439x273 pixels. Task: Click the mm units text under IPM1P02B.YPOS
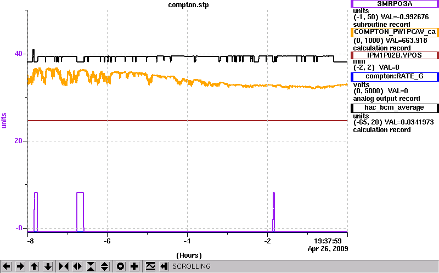359,61
